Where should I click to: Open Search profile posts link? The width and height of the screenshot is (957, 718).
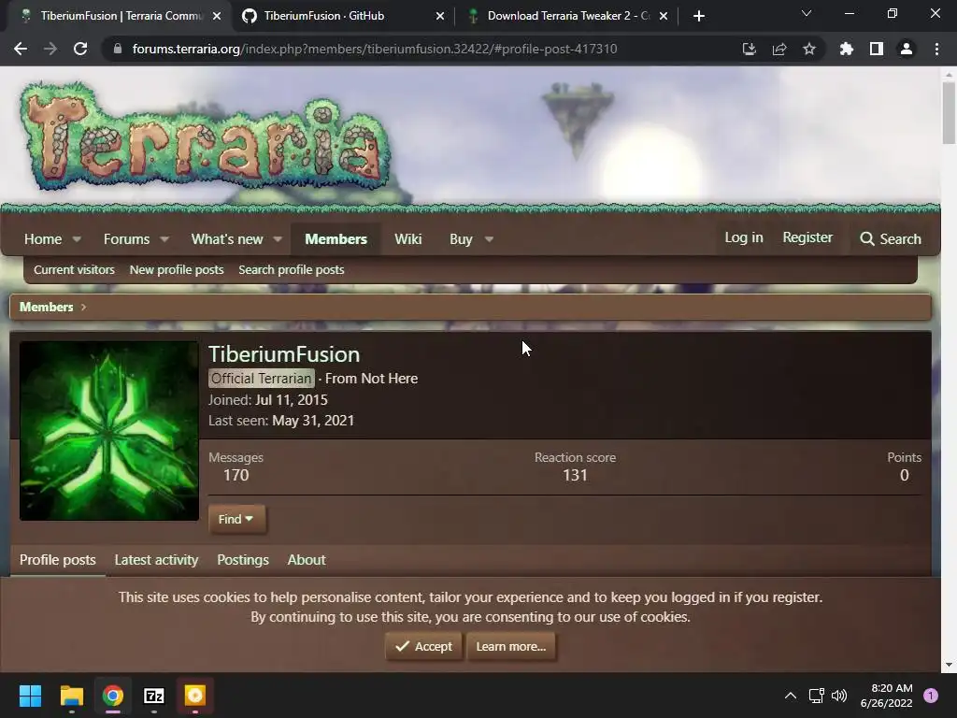(x=292, y=270)
